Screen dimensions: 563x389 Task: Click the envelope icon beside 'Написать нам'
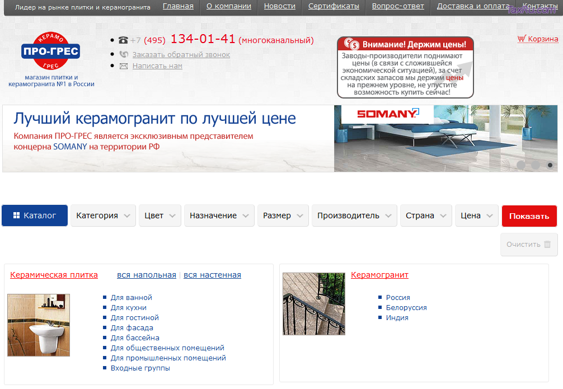click(124, 66)
